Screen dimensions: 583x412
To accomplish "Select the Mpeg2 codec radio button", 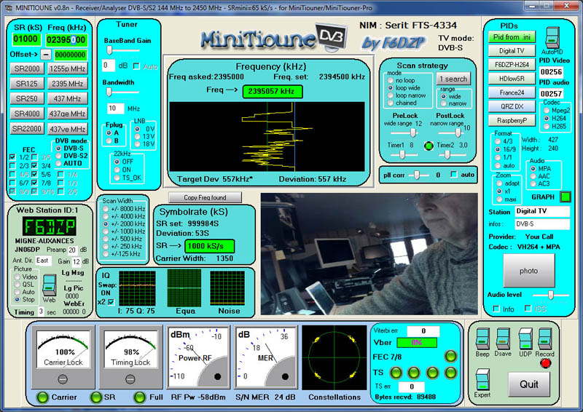I will pos(546,111).
